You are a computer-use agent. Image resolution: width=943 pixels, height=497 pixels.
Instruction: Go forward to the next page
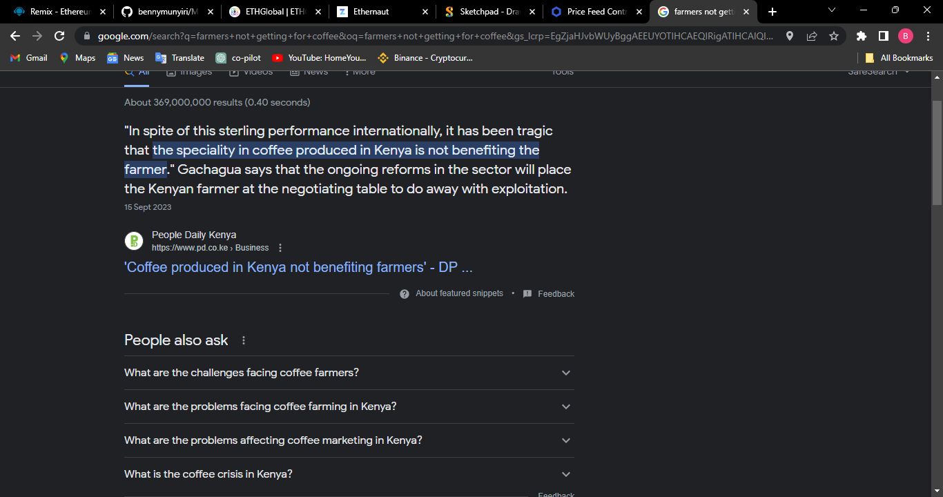(x=37, y=36)
